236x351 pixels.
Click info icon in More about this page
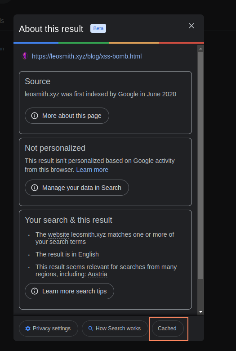[x=35, y=116]
